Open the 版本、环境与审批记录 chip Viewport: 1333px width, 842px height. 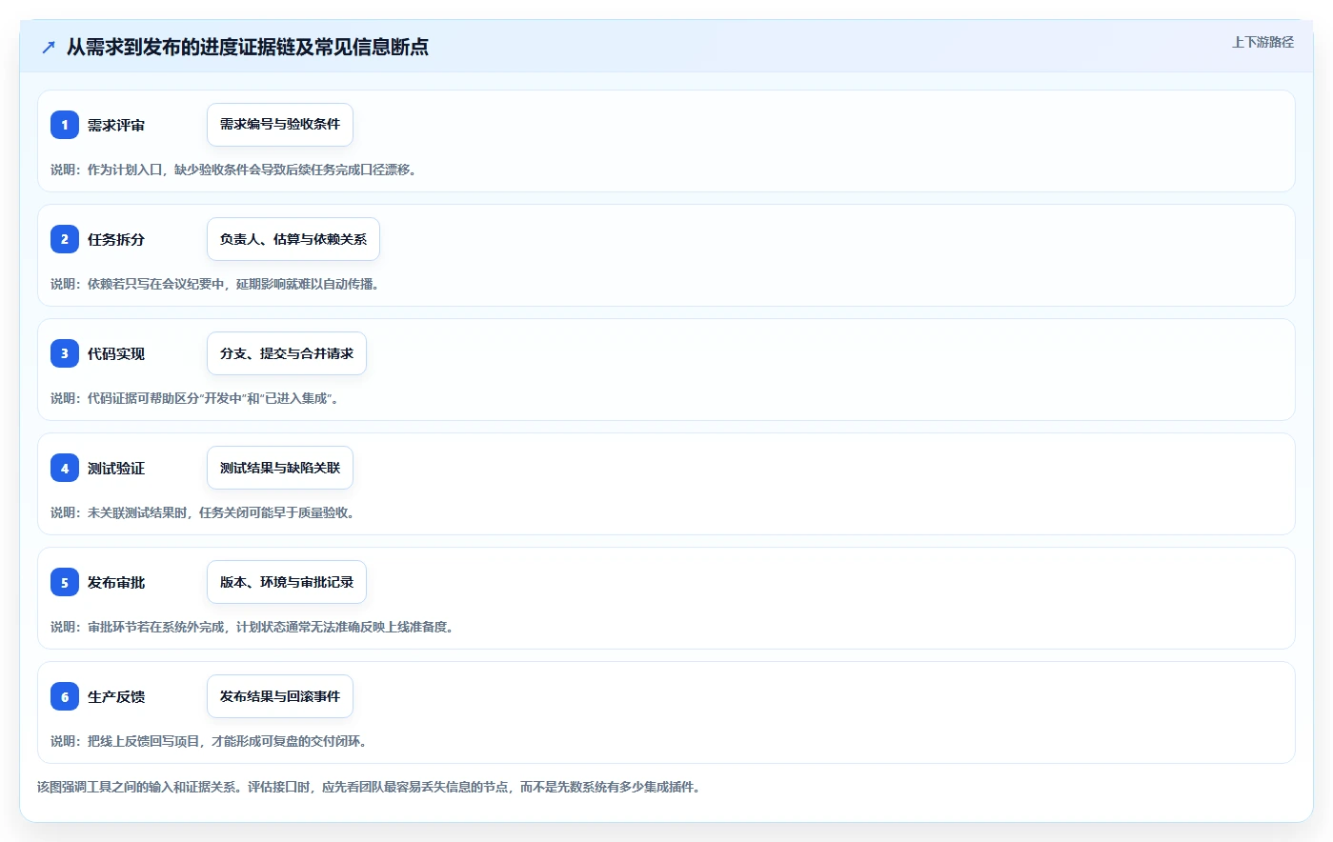[287, 582]
